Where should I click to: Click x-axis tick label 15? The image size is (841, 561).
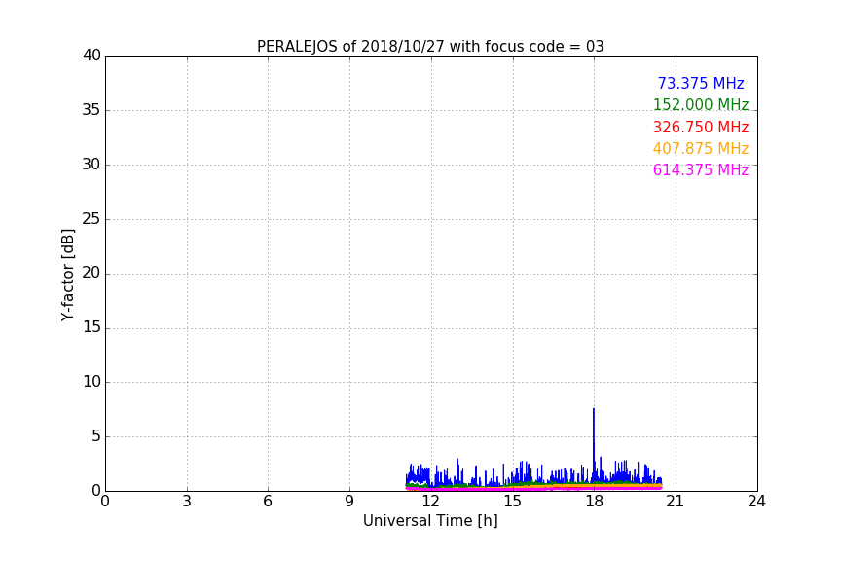pos(513,502)
